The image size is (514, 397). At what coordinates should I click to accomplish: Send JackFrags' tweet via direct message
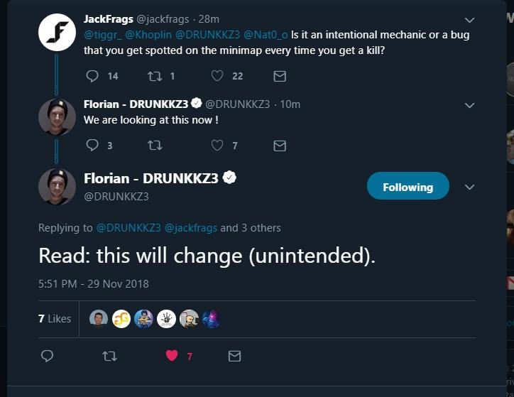(280, 76)
